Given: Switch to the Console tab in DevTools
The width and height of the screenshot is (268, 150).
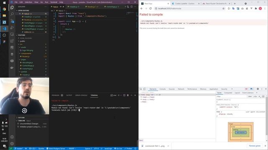Looking at the screenshot, I should click(162, 89).
